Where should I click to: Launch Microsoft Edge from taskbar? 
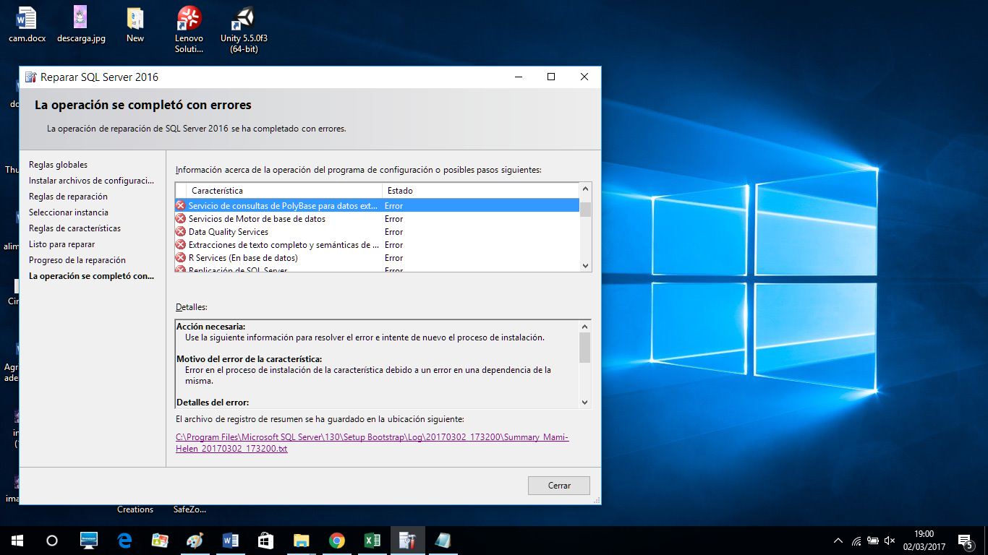(124, 541)
